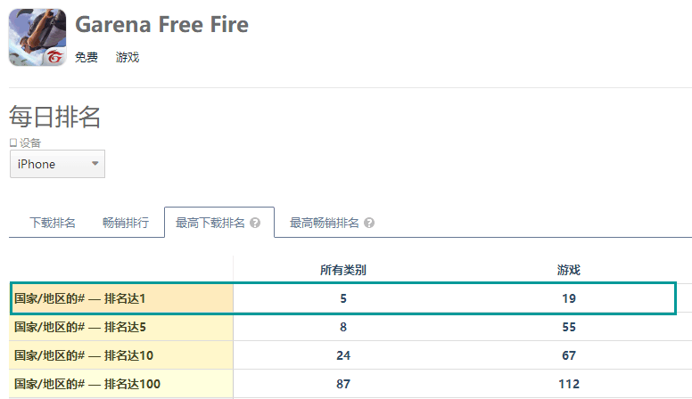Click the 游戏 column header in the table
692x399 pixels.
(568, 270)
